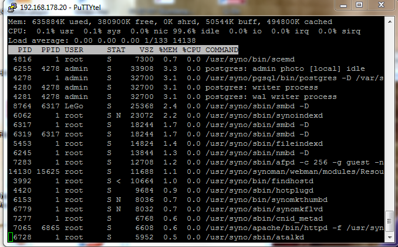This screenshot has width=398, height=247.
Task: Click PPID 6865 value
Action: 50,228
